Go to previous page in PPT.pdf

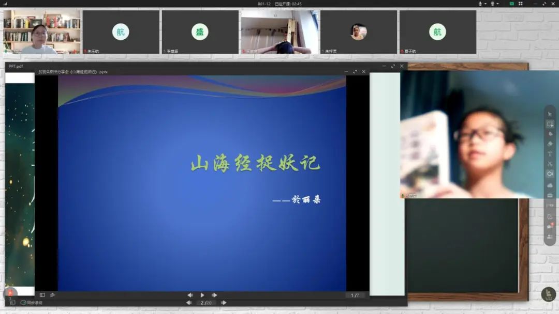pyautogui.click(x=189, y=303)
